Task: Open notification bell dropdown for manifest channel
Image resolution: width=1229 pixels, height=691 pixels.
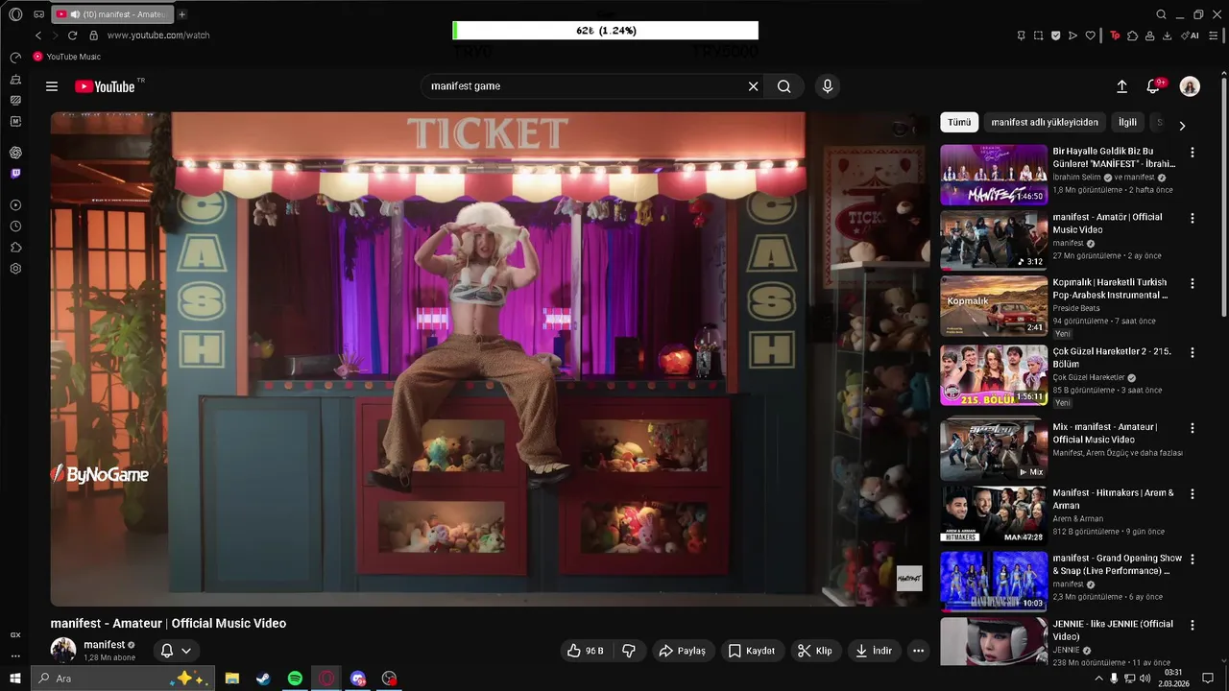Action: click(176, 651)
